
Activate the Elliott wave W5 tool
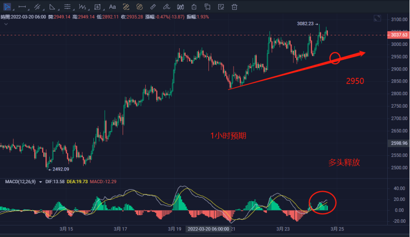click(83, 7)
